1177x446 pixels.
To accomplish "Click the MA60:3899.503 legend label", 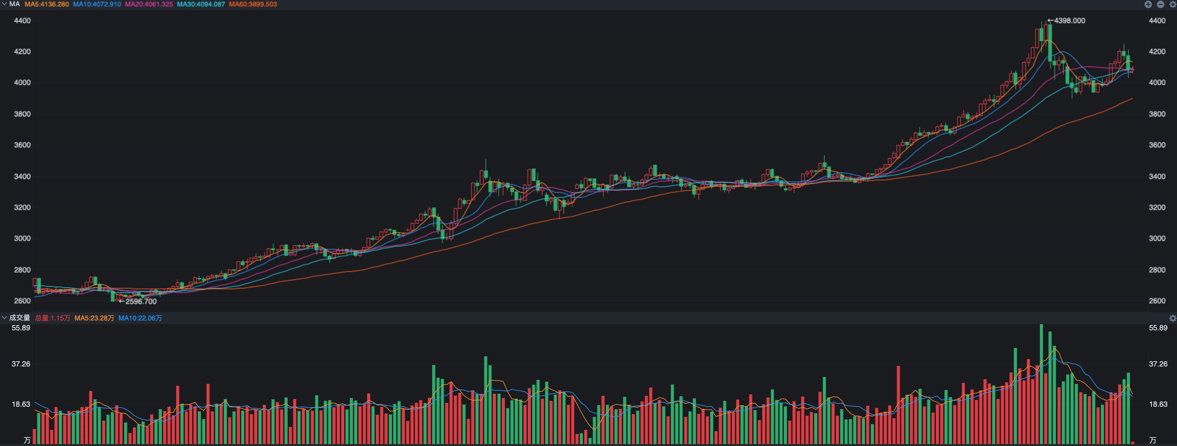I will click(253, 4).
